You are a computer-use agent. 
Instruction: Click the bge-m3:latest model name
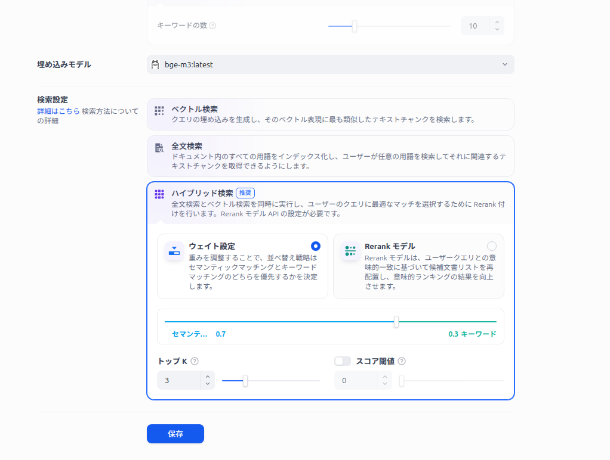click(189, 64)
